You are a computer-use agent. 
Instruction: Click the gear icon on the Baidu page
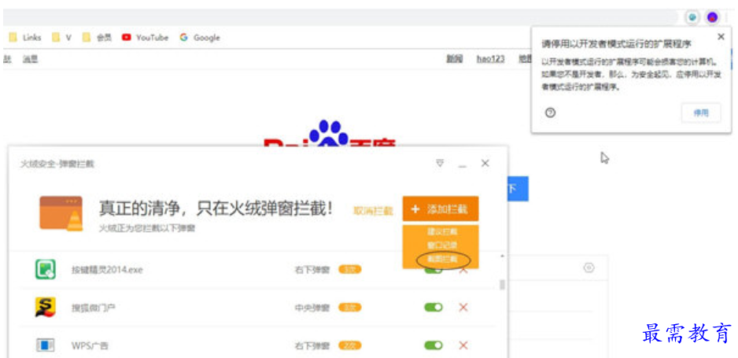pyautogui.click(x=589, y=268)
